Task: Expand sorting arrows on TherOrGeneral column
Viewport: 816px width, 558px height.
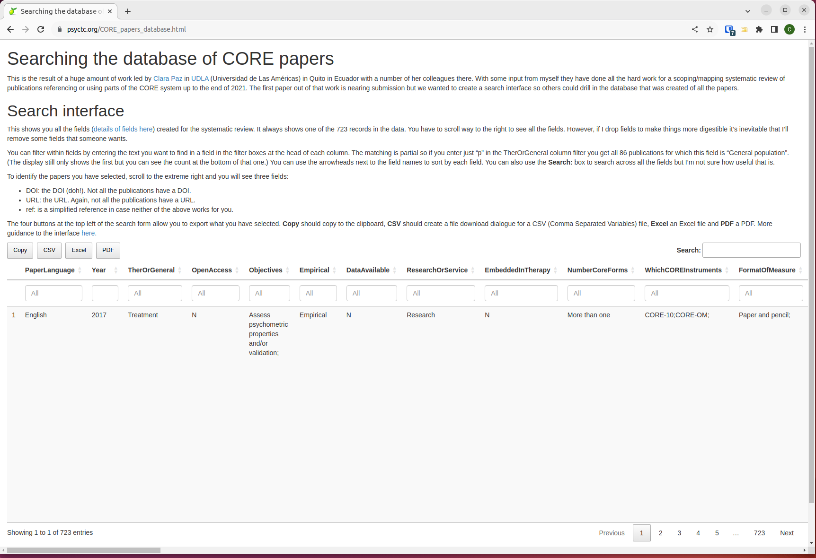Action: [x=179, y=270]
